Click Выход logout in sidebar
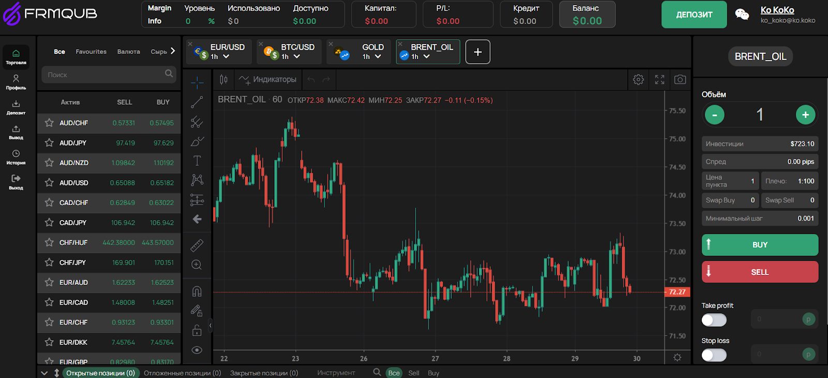This screenshot has height=378, width=828. coord(16,182)
